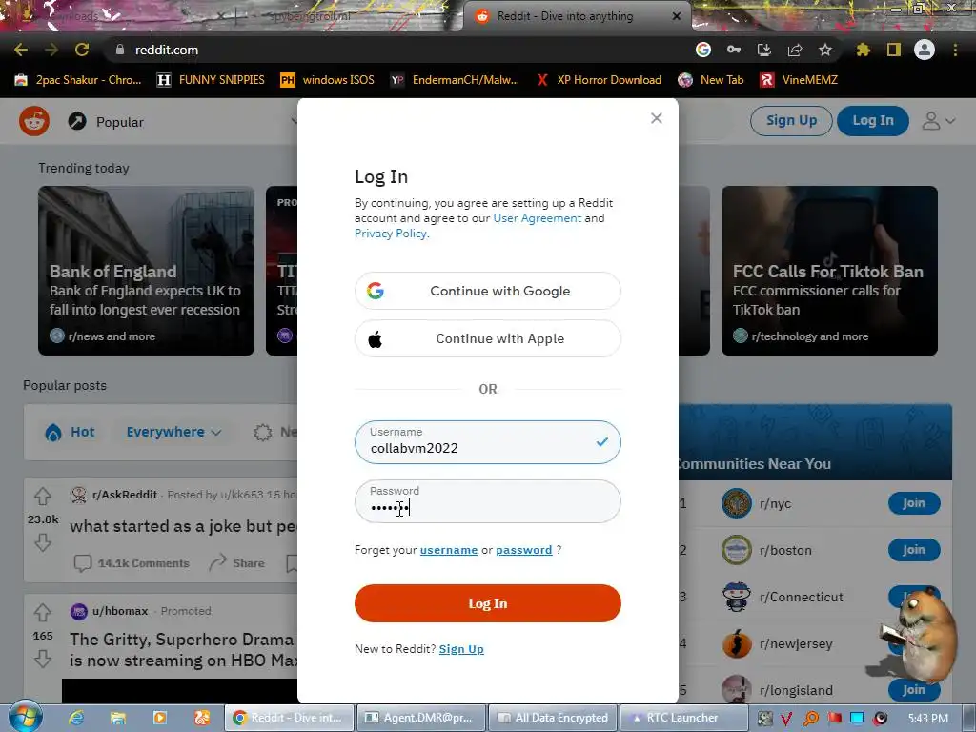Share the AskReddit post
976x732 pixels.
point(237,562)
